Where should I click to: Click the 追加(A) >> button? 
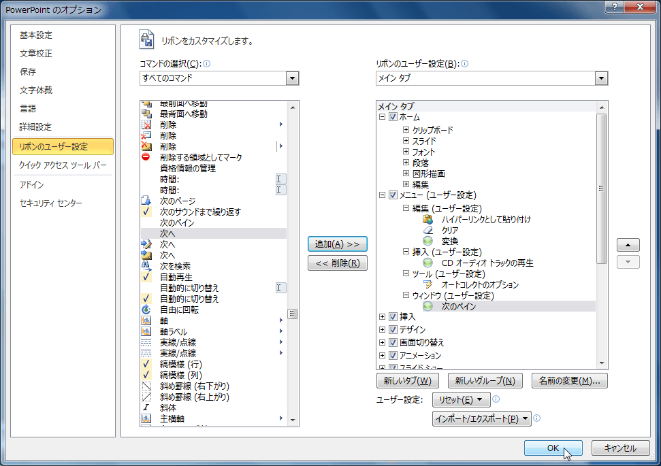337,244
